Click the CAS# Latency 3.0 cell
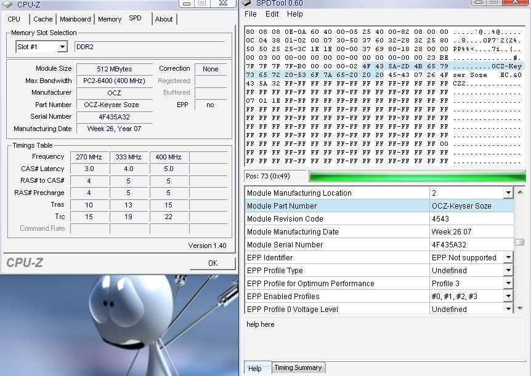This screenshot has height=376, width=531. [x=89, y=169]
